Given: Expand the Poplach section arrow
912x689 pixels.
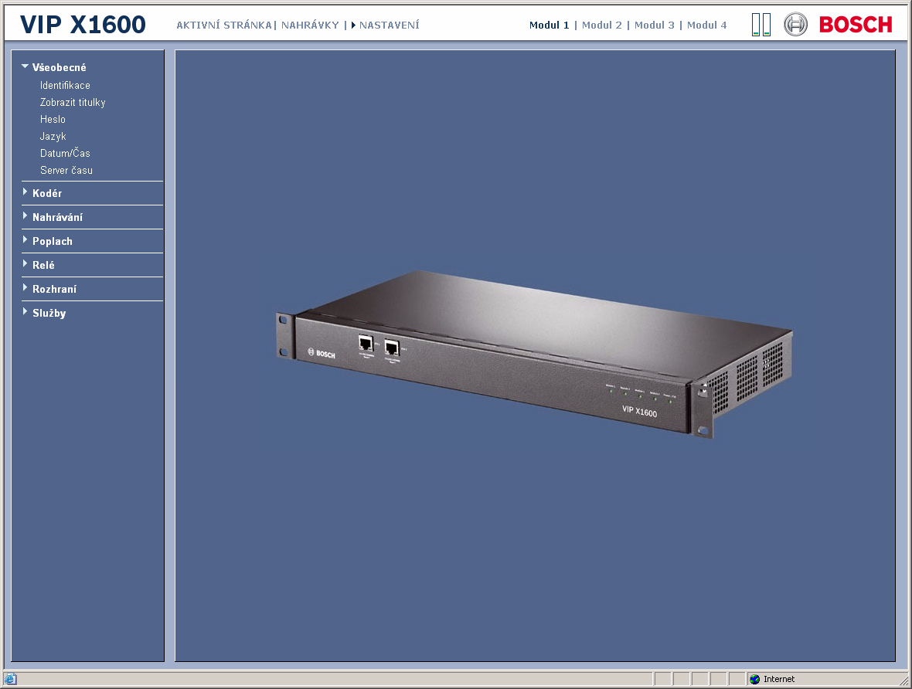Looking at the screenshot, I should (x=25, y=239).
